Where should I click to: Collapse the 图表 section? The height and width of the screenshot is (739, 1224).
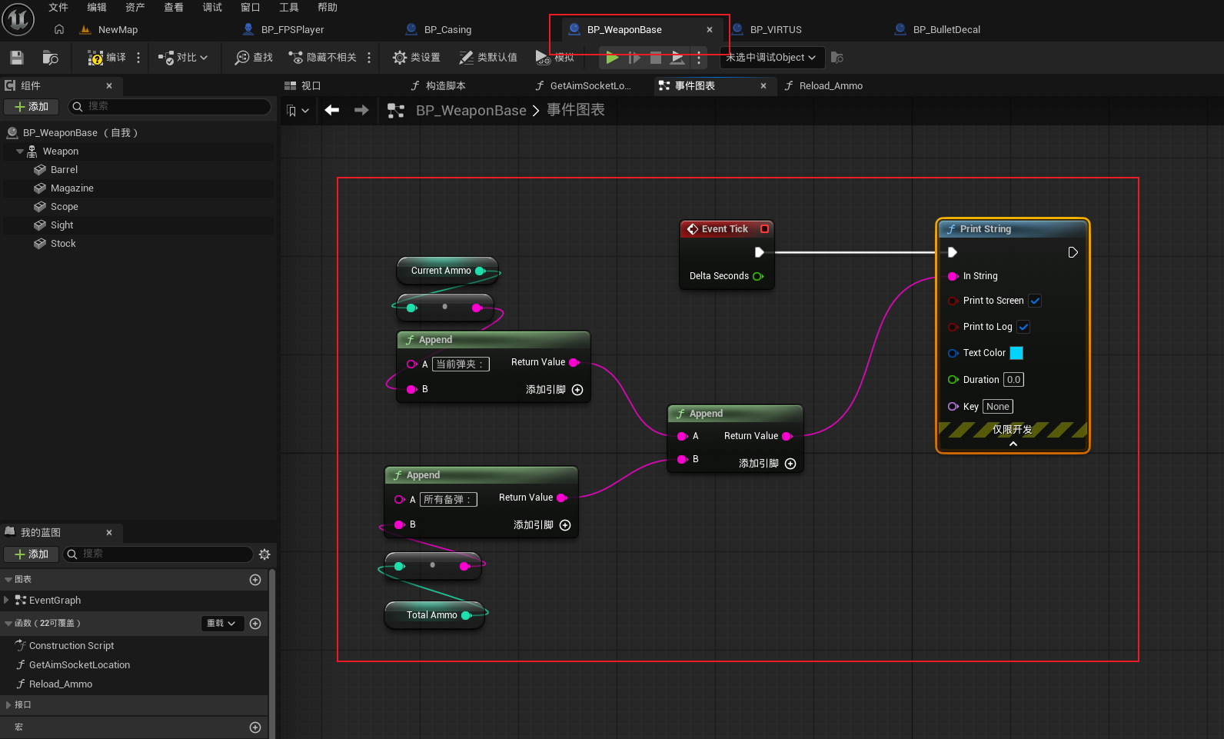click(x=8, y=580)
